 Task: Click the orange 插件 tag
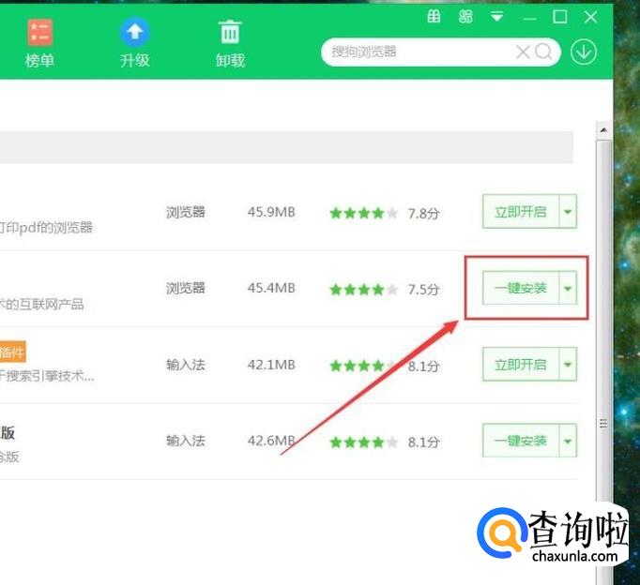[x=12, y=352]
